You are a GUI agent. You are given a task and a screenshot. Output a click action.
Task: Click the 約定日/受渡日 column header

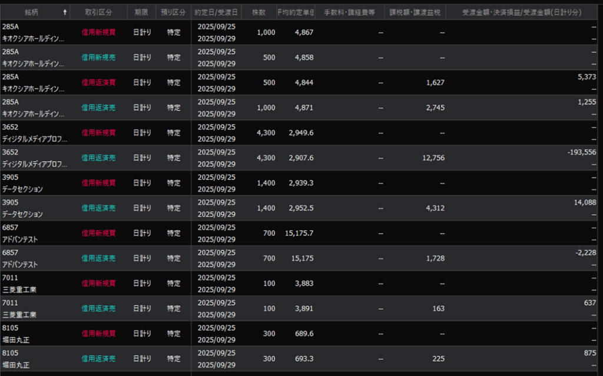tap(216, 12)
